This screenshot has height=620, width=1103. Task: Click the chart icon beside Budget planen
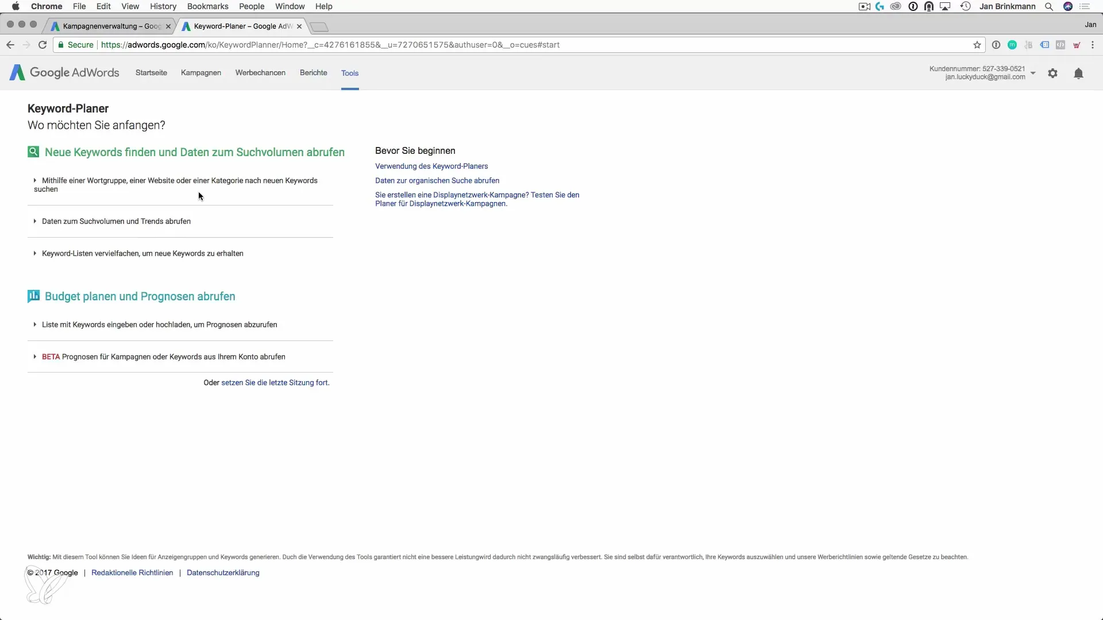[33, 296]
